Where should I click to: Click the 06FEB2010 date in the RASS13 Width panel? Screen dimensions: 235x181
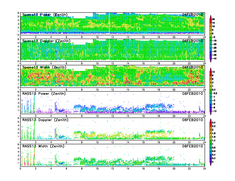(193, 146)
